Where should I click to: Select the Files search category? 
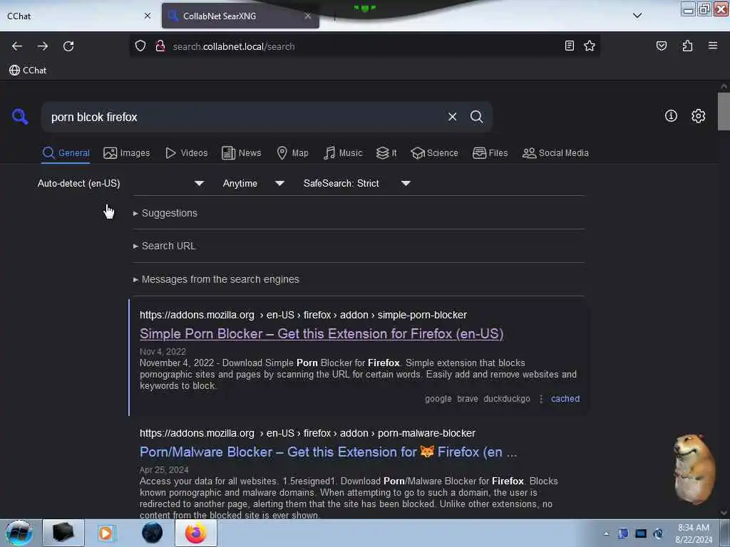490,153
